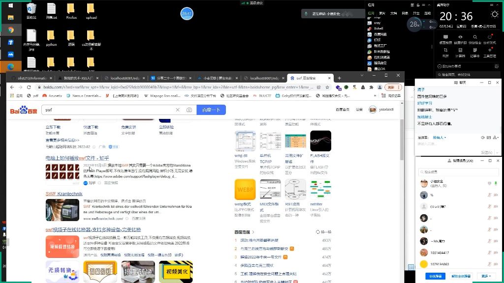Click the 百度一下 search button
Screen dimensions: 504x283
click(211, 110)
